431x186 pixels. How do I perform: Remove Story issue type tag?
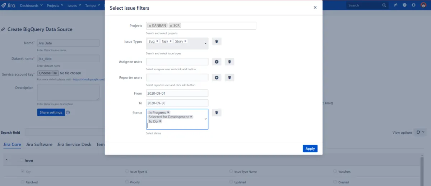185,41
